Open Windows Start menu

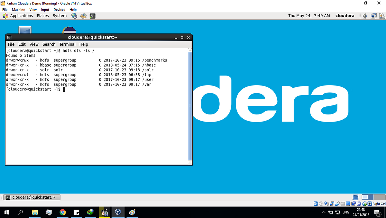tap(7, 212)
